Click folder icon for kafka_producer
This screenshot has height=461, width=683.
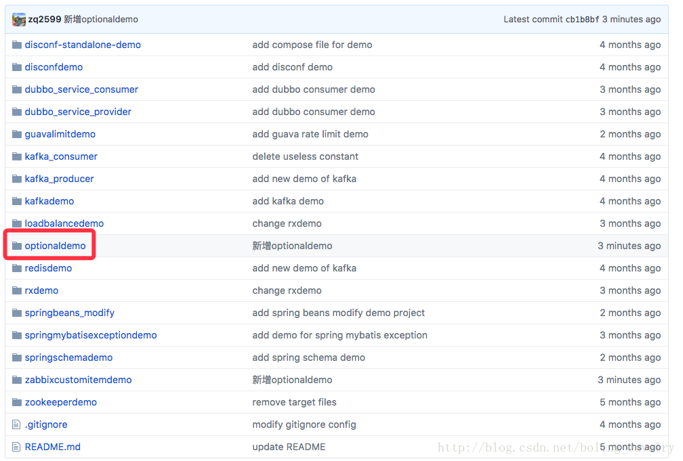point(17,179)
